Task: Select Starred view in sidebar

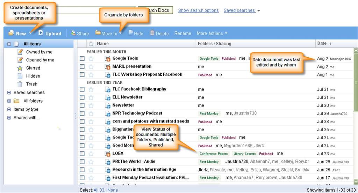Action: click(x=33, y=68)
